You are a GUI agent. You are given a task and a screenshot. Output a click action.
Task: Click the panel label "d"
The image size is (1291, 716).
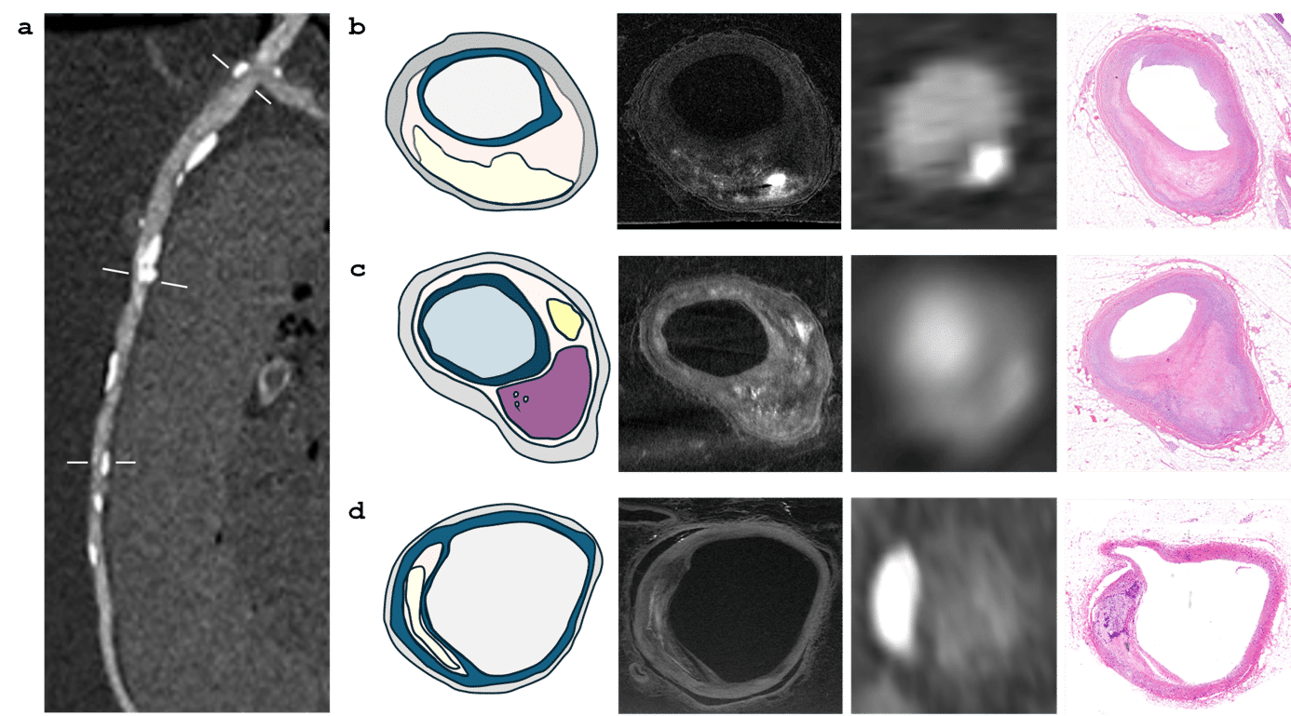[357, 510]
